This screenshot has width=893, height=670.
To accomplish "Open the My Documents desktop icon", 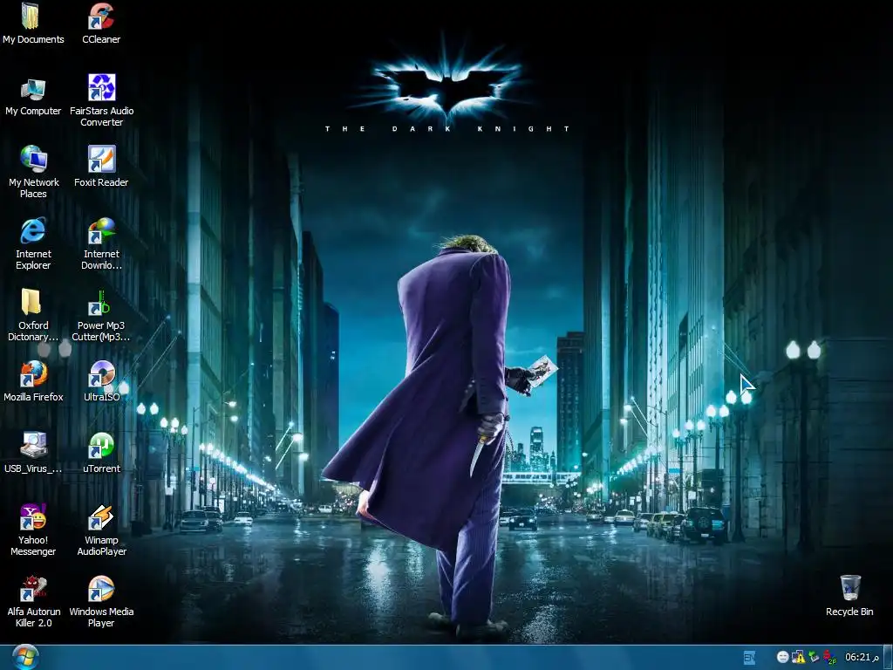I will click(x=32, y=16).
